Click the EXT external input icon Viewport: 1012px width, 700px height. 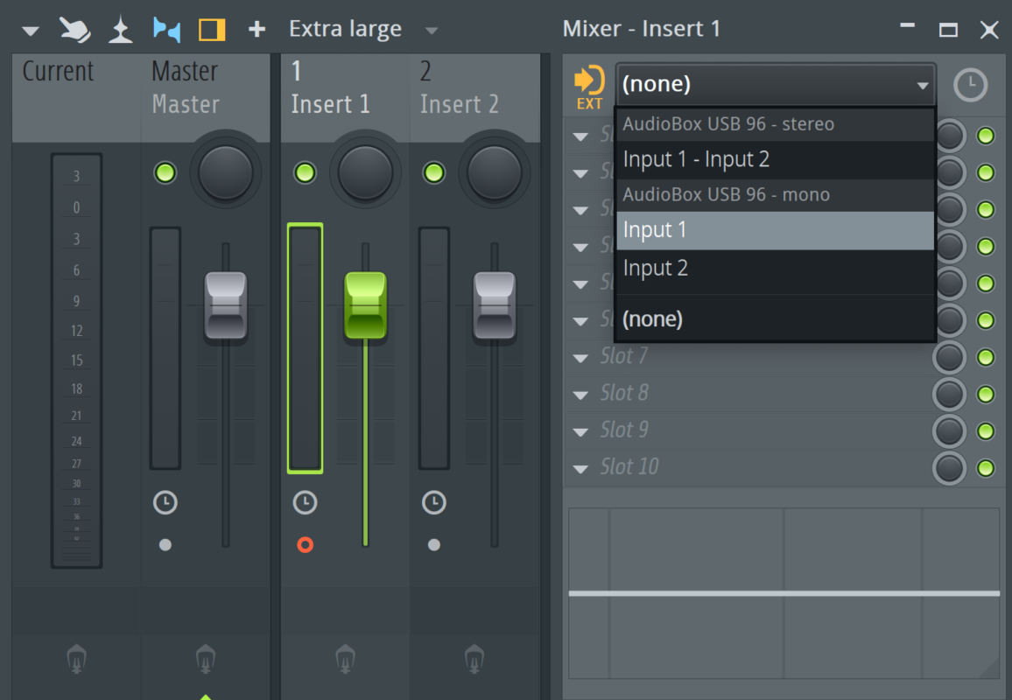point(589,87)
